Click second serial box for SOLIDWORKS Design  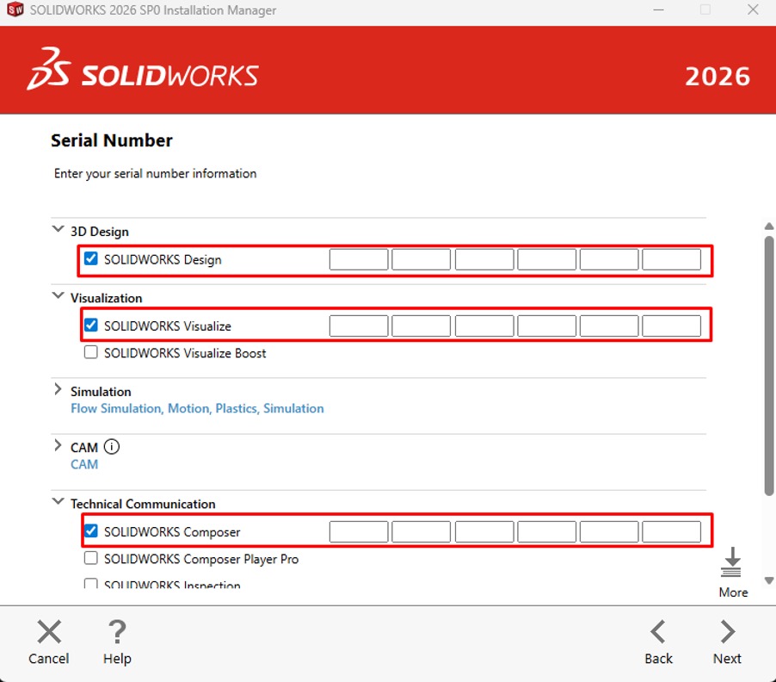422,259
